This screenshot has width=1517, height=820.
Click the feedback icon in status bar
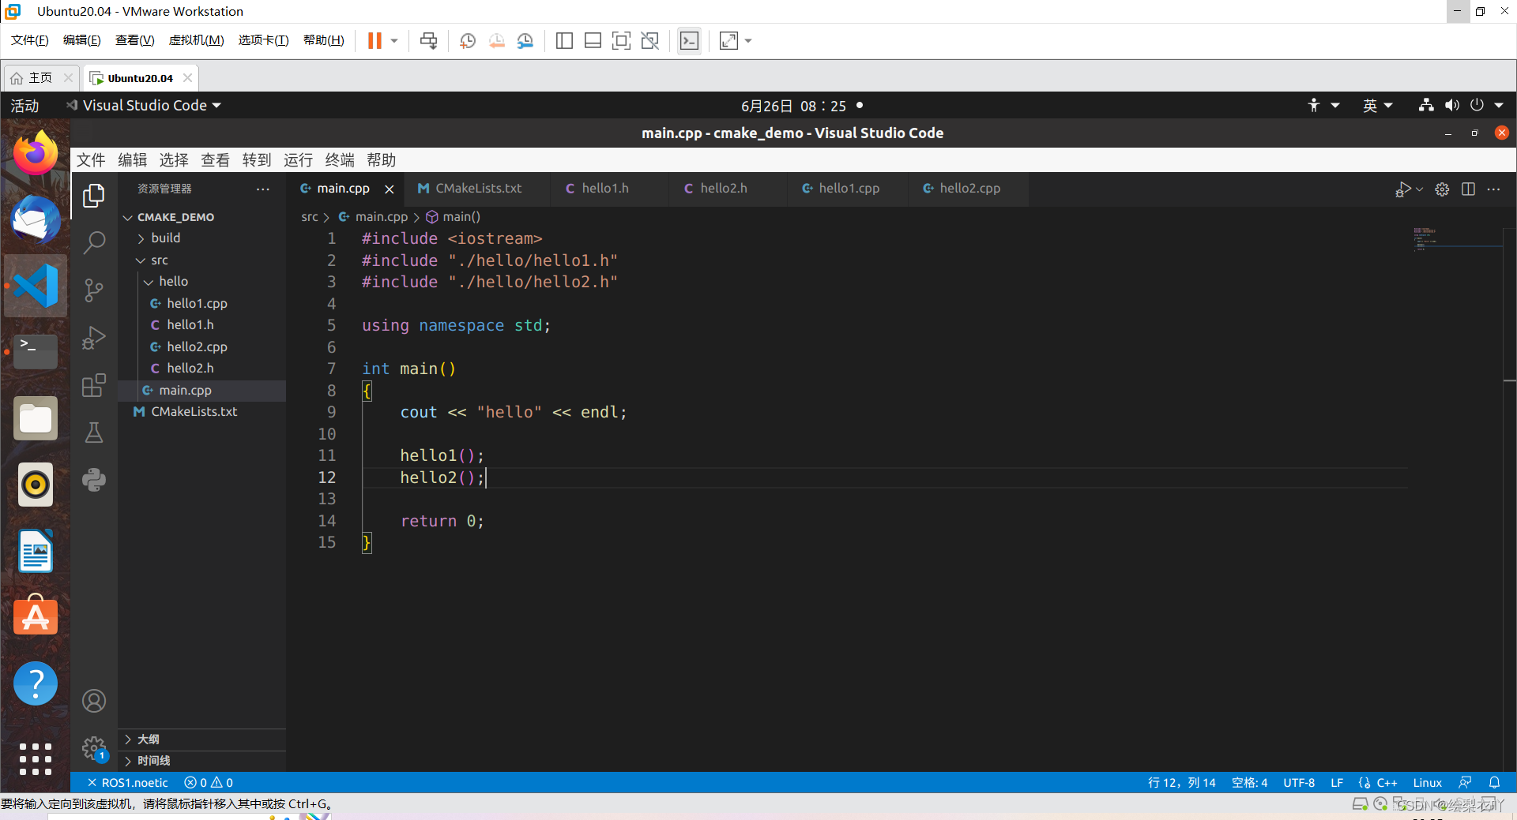coord(1465,783)
